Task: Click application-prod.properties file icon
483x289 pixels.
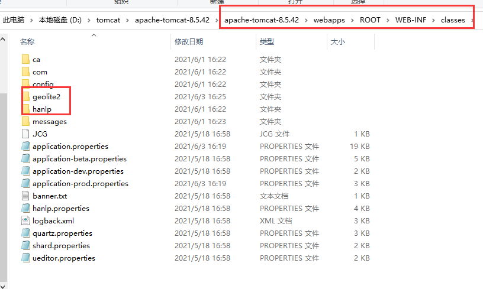Action: coord(25,183)
